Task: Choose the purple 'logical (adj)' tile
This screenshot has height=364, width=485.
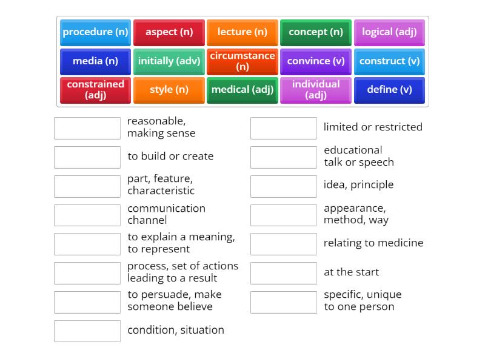Action: [389, 32]
